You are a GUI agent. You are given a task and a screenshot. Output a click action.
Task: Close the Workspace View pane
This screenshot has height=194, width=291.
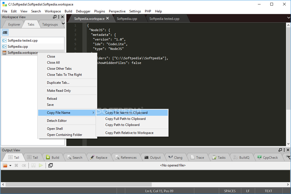[x=62, y=17]
